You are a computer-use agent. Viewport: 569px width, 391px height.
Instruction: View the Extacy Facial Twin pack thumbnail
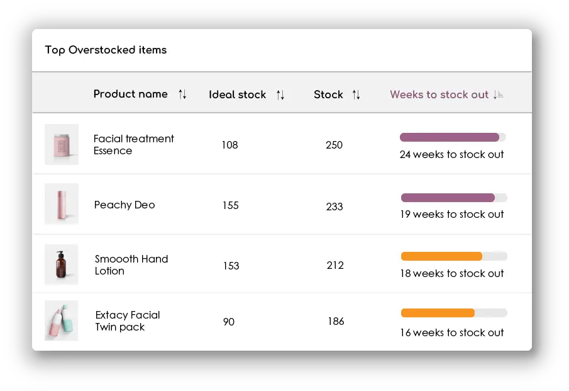[62, 320]
